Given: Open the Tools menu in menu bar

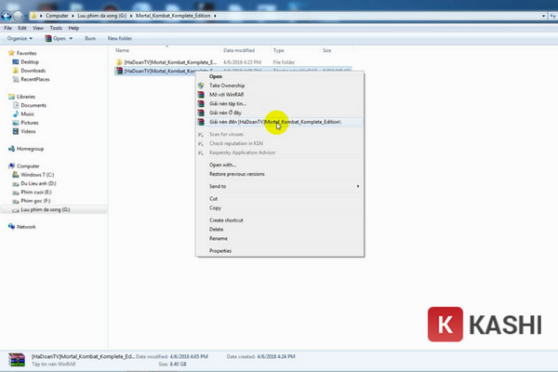Looking at the screenshot, I should click(58, 28).
